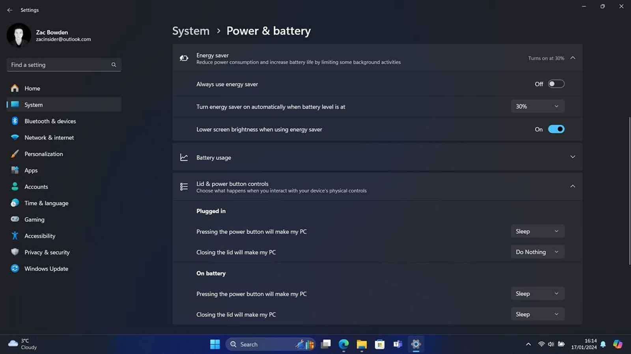Open Bluetooth & devices settings
The height and width of the screenshot is (354, 631).
(50, 121)
